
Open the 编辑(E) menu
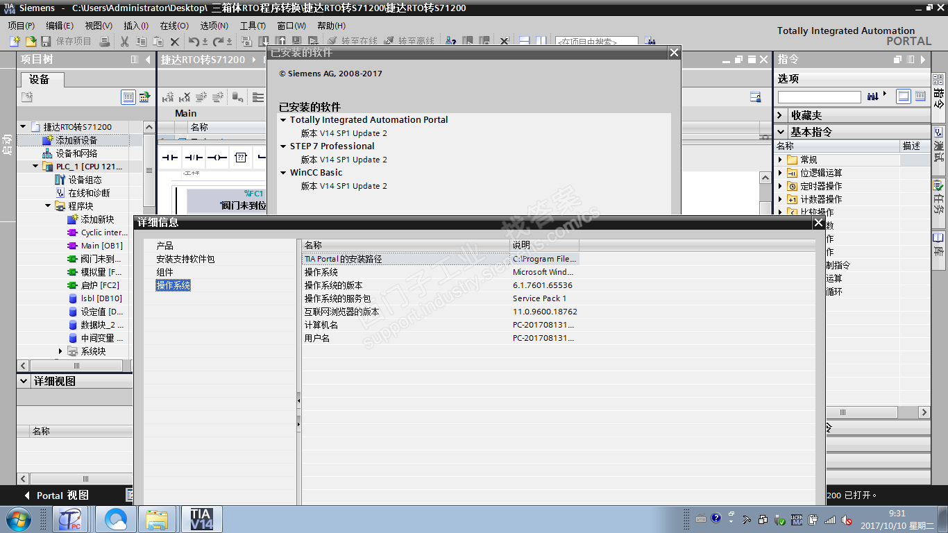(60, 26)
